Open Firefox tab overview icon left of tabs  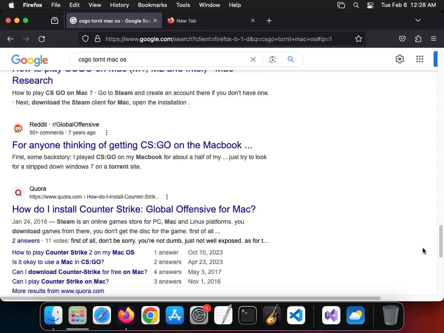pyautogui.click(x=54, y=21)
